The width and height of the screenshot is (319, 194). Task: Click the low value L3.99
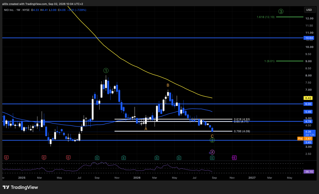(x=53, y=10)
